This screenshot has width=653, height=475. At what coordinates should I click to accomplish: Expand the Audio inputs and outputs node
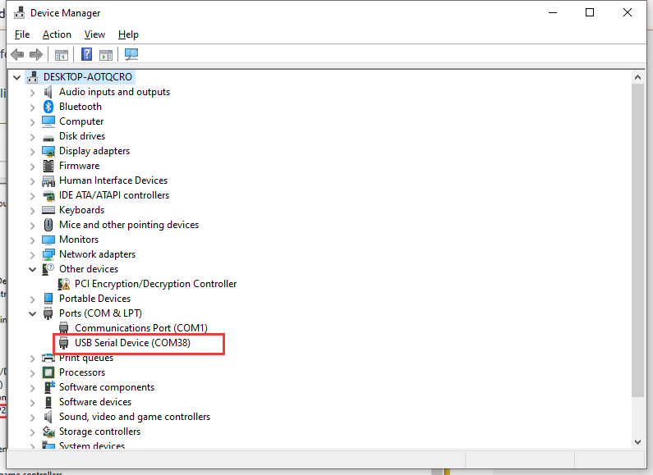click(x=32, y=93)
